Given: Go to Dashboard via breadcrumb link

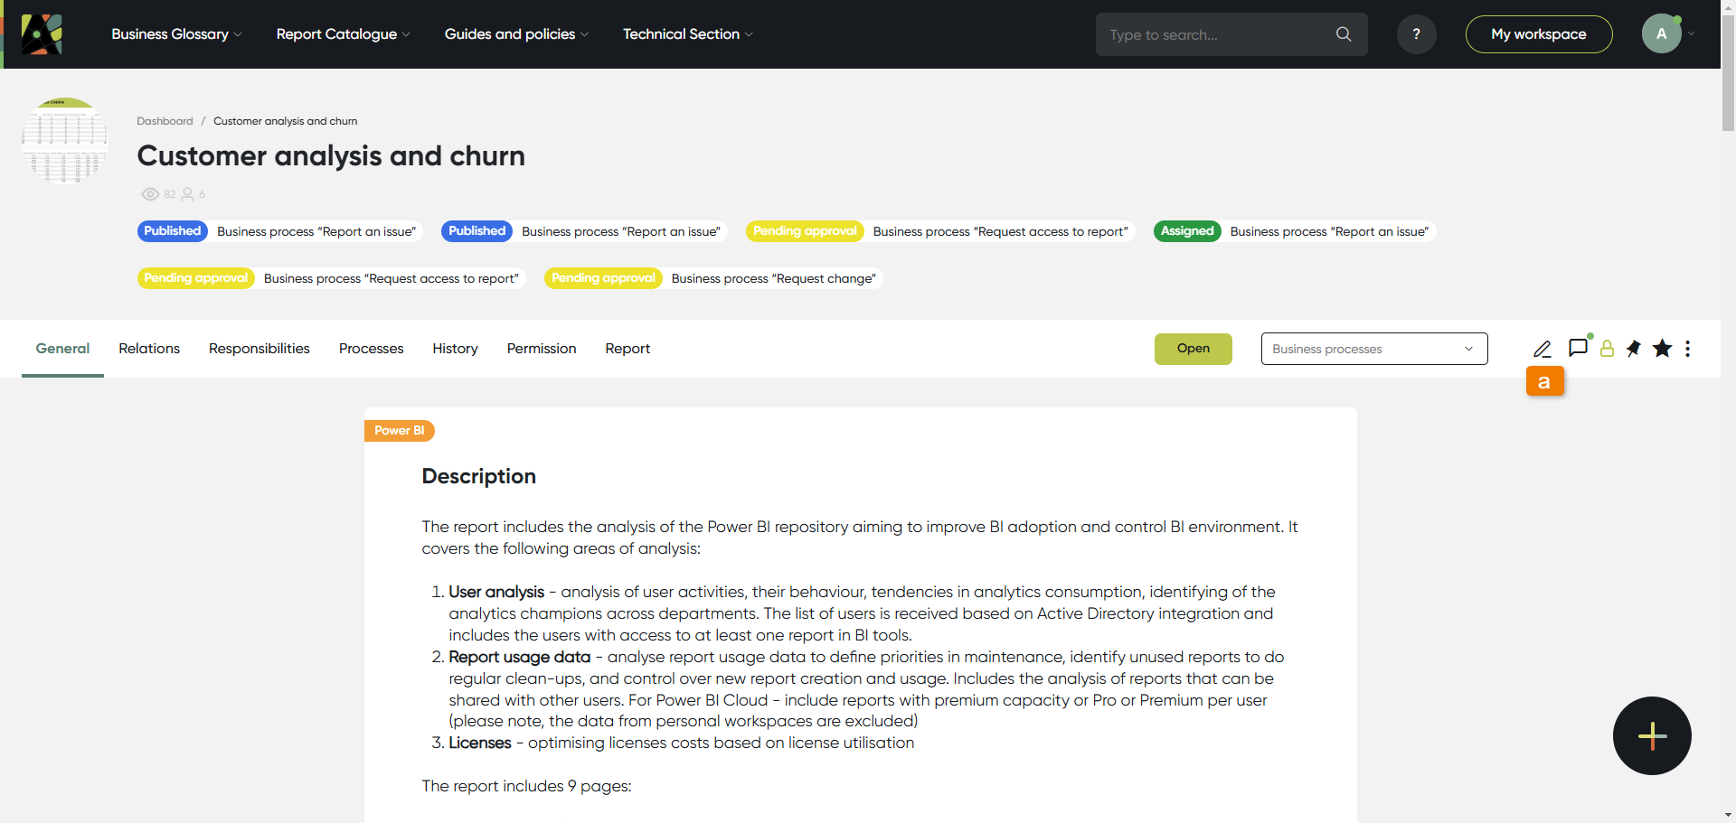Looking at the screenshot, I should [165, 121].
